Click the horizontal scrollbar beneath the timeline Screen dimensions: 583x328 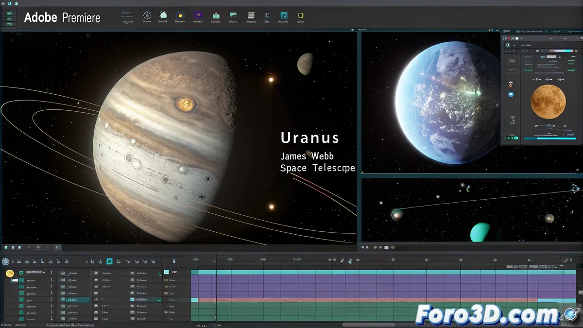368,325
